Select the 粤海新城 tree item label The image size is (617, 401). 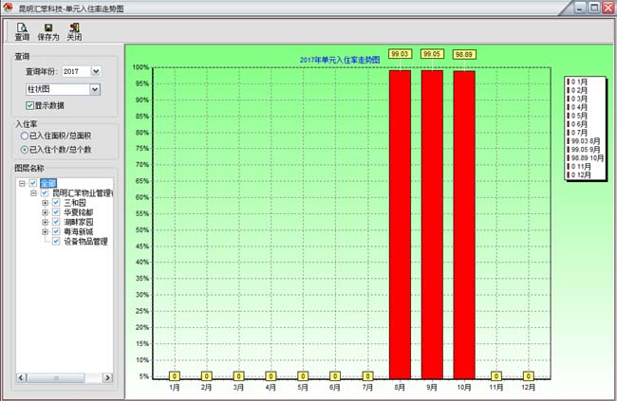pyautogui.click(x=79, y=231)
